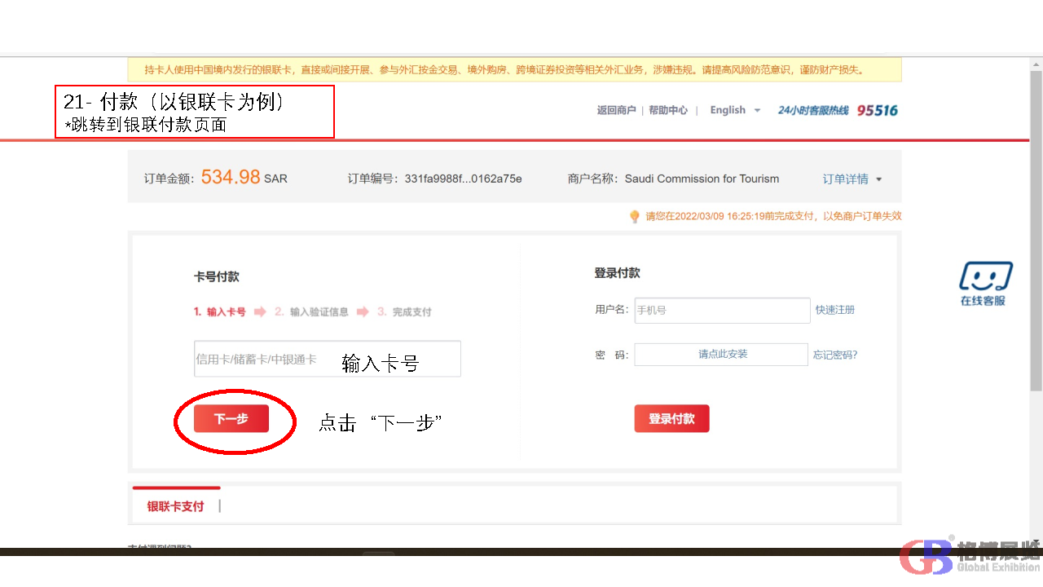Image resolution: width=1043 pixels, height=587 pixels.
Task: Focus the 用户名 phone number field
Action: tap(722, 310)
